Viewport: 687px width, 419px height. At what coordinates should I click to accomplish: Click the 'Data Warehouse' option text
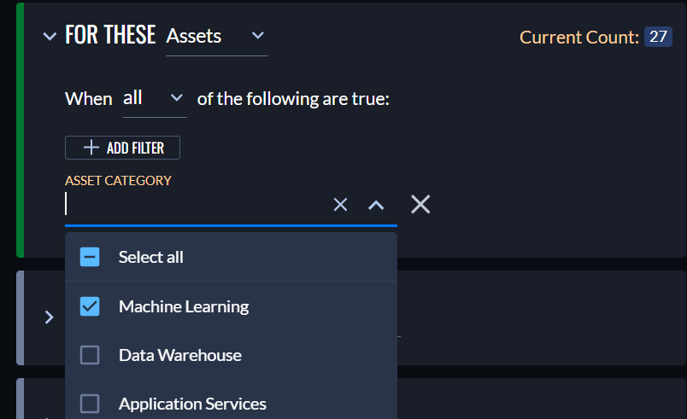click(x=180, y=355)
